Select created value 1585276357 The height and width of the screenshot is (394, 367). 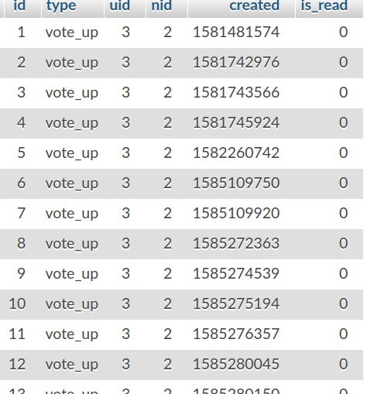(x=236, y=334)
